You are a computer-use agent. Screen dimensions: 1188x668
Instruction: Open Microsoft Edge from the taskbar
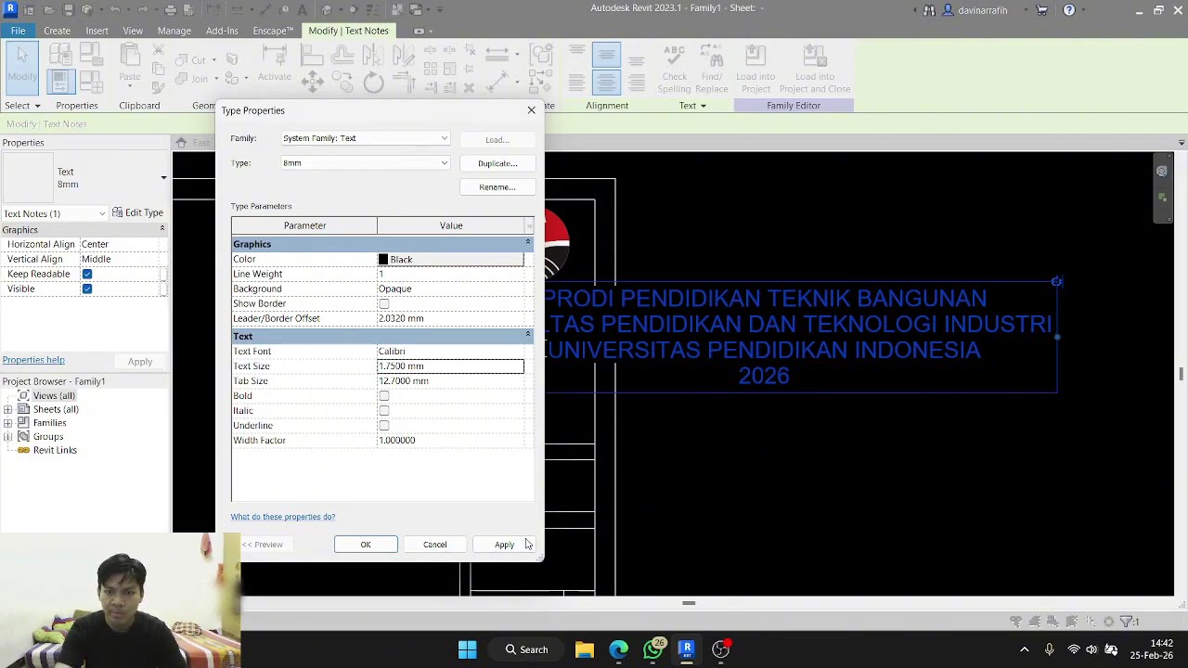click(x=618, y=649)
